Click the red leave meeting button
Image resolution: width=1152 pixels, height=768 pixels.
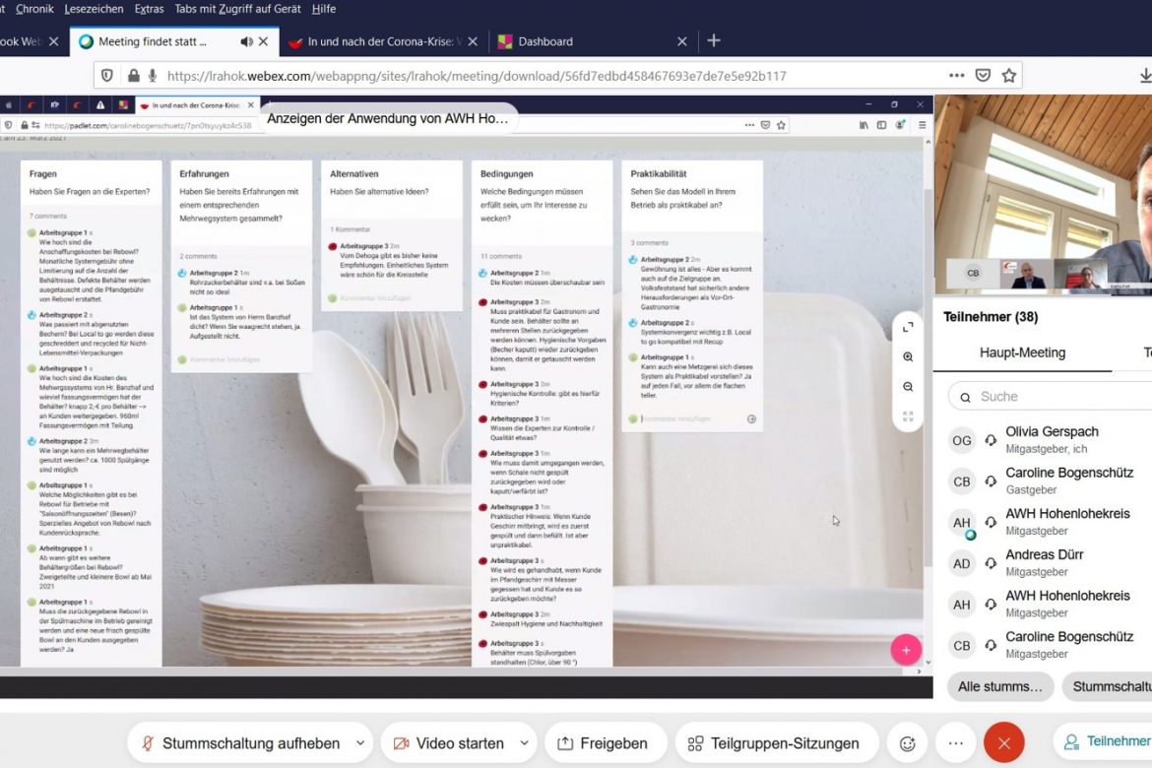(1003, 743)
